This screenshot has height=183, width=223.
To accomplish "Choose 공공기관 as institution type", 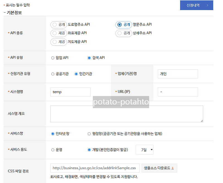I will pyautogui.click(x=52, y=74).
